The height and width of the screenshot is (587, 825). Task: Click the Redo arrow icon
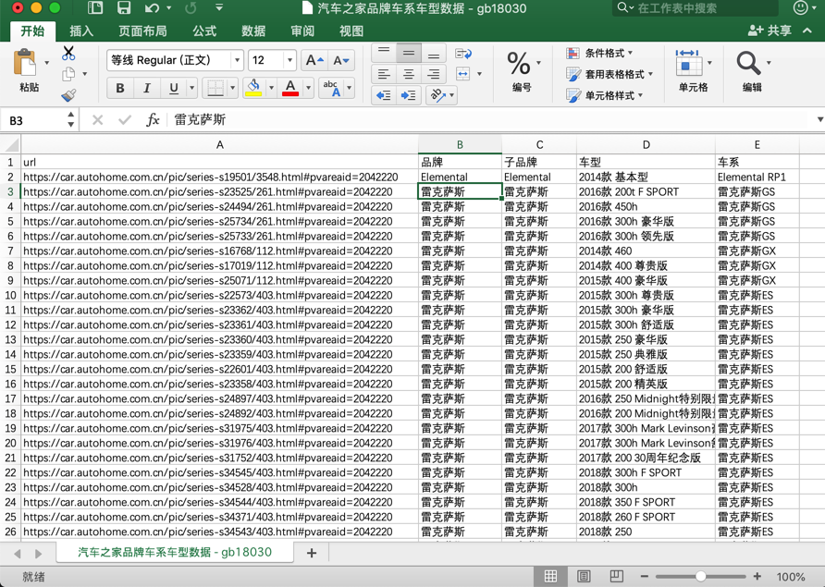click(191, 8)
